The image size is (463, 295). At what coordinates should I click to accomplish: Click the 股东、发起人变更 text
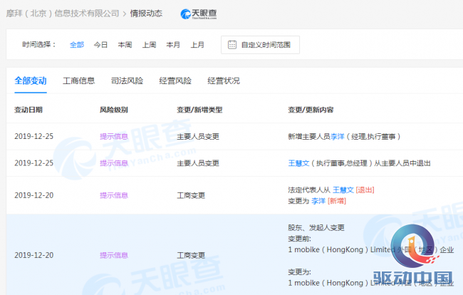point(316,228)
